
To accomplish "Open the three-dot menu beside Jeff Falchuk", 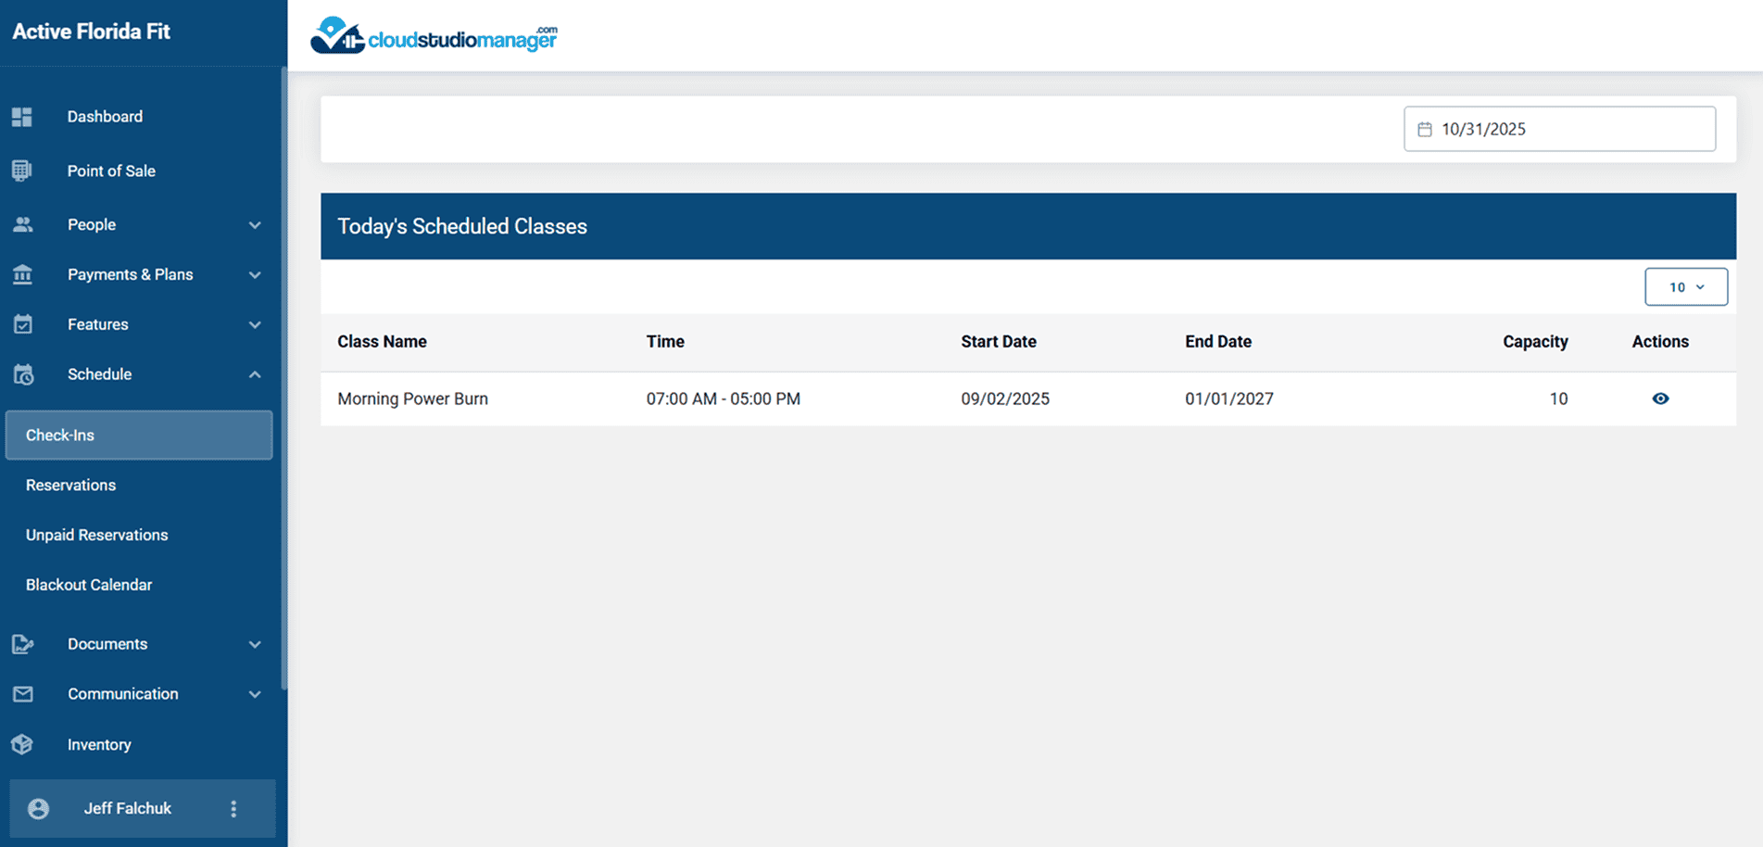I will pyautogui.click(x=233, y=808).
